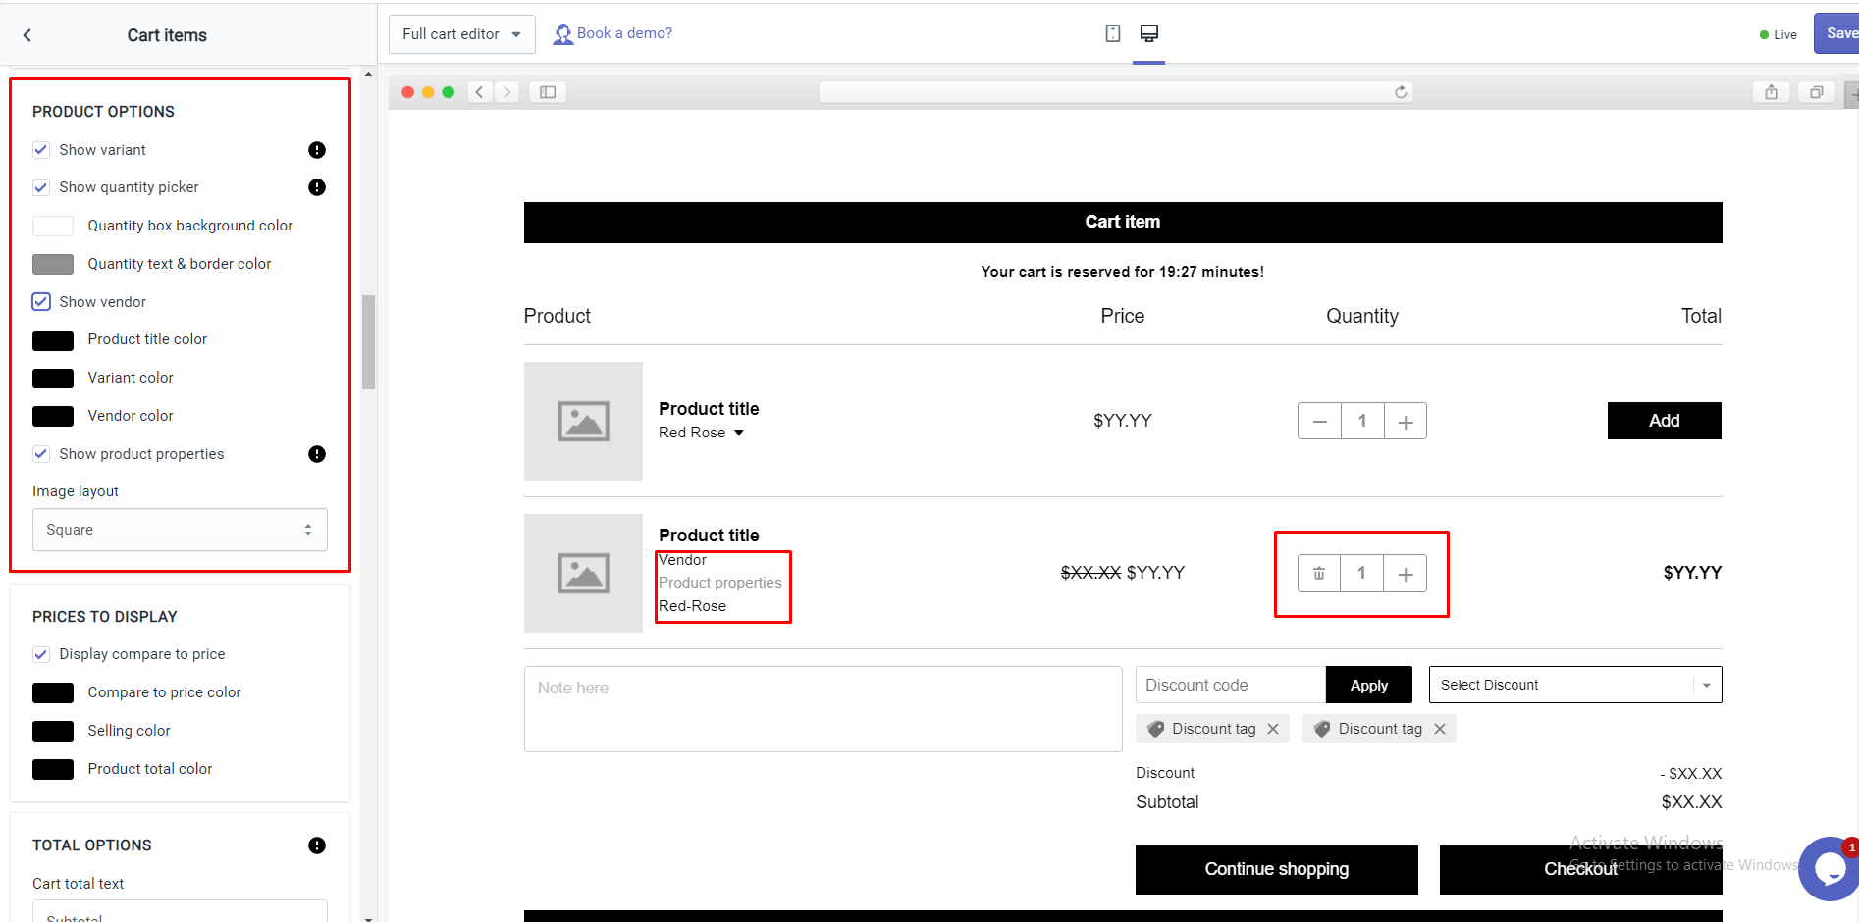
Task: Open info tooltip for Total Options
Action: (317, 845)
